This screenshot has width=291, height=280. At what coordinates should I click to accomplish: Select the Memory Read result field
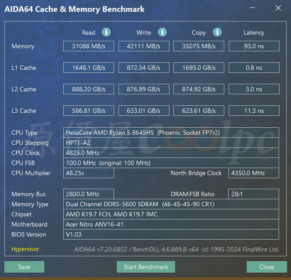pyautogui.click(x=89, y=46)
